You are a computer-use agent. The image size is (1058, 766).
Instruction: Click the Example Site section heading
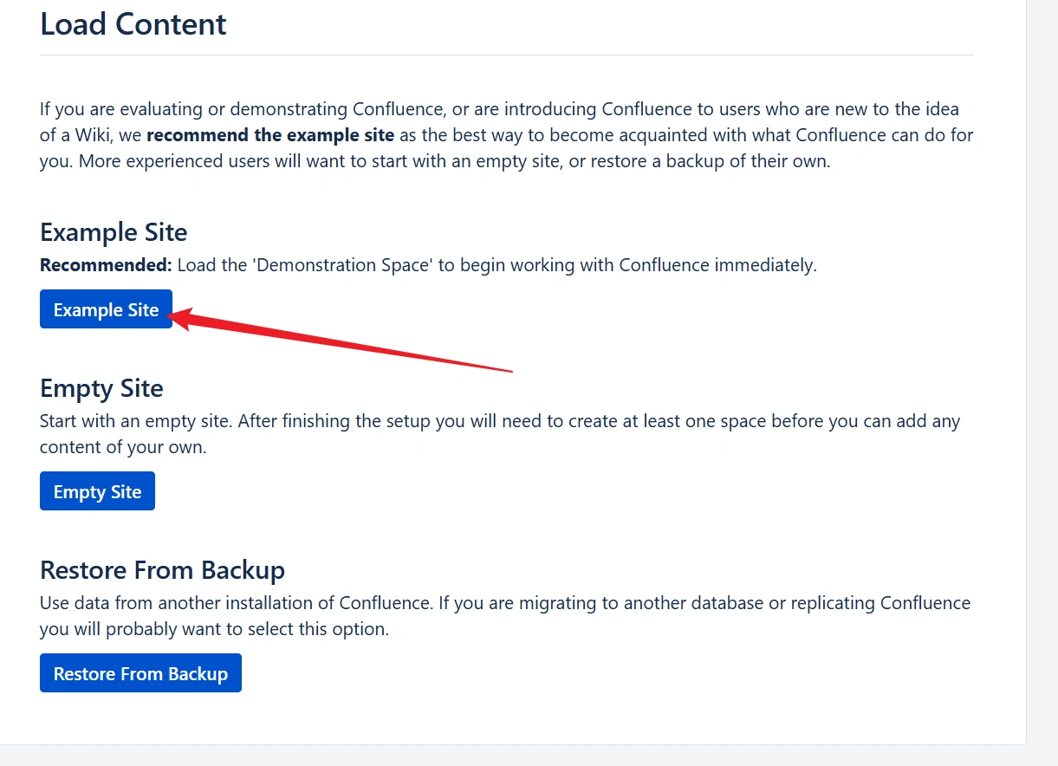pos(114,232)
